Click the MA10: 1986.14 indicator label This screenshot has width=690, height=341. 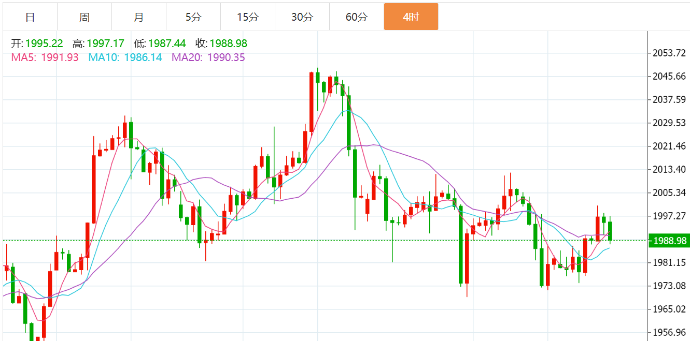[125, 57]
